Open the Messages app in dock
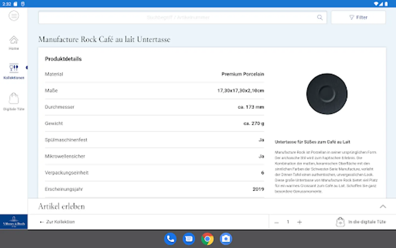Viewport: 396px width, 248px height. [x=189, y=239]
